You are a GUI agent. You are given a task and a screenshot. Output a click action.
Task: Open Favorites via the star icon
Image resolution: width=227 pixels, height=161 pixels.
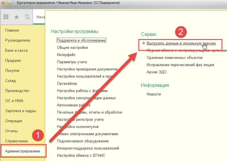click(x=17, y=17)
